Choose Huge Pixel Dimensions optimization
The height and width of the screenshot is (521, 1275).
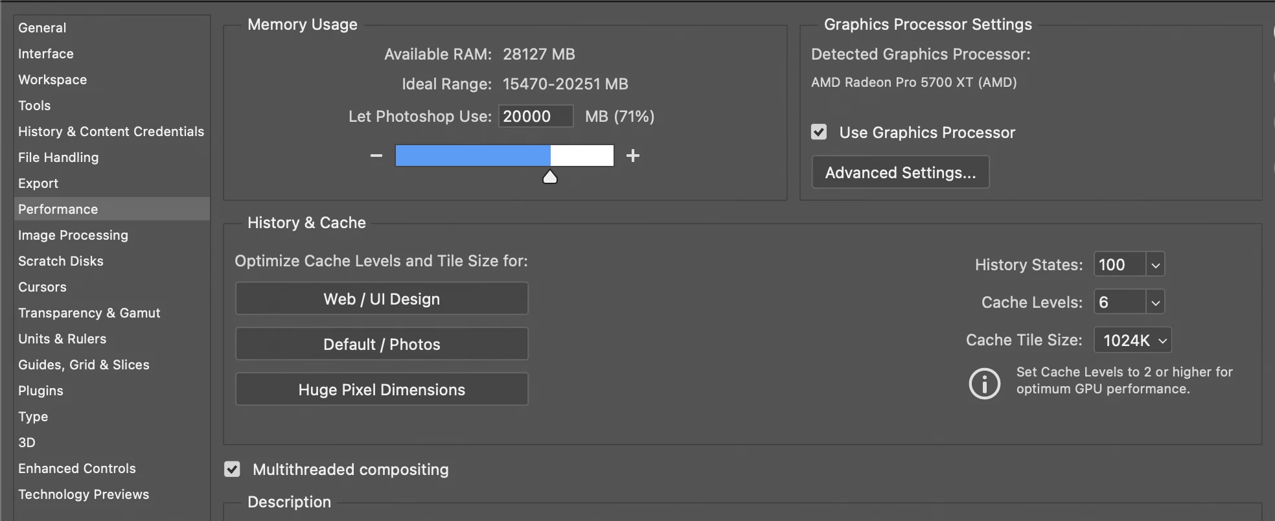point(382,389)
